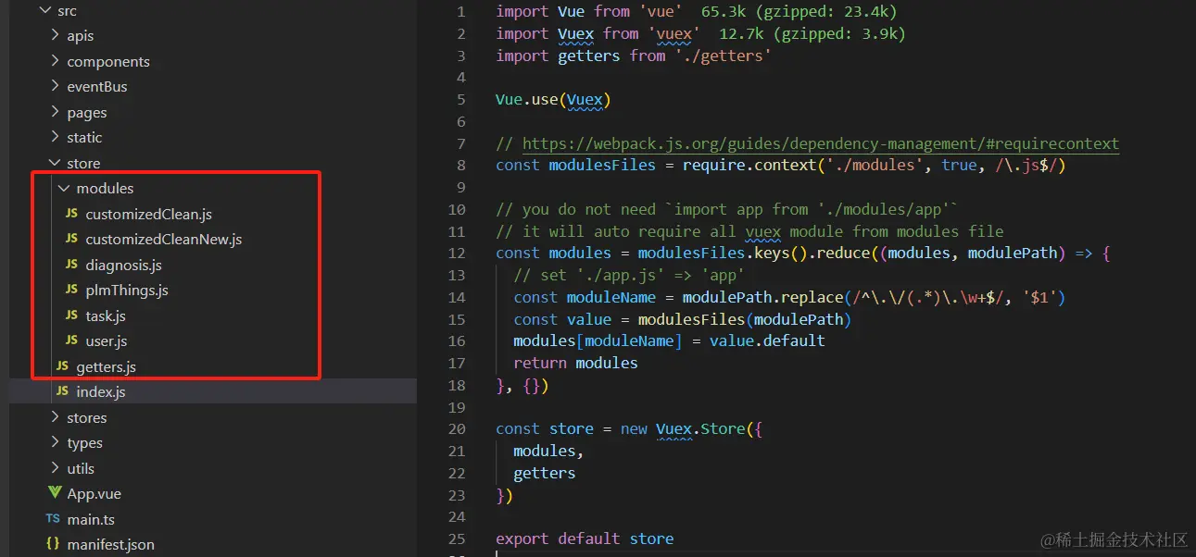The image size is (1196, 557).
Task: Select the components folder label
Action: (108, 62)
